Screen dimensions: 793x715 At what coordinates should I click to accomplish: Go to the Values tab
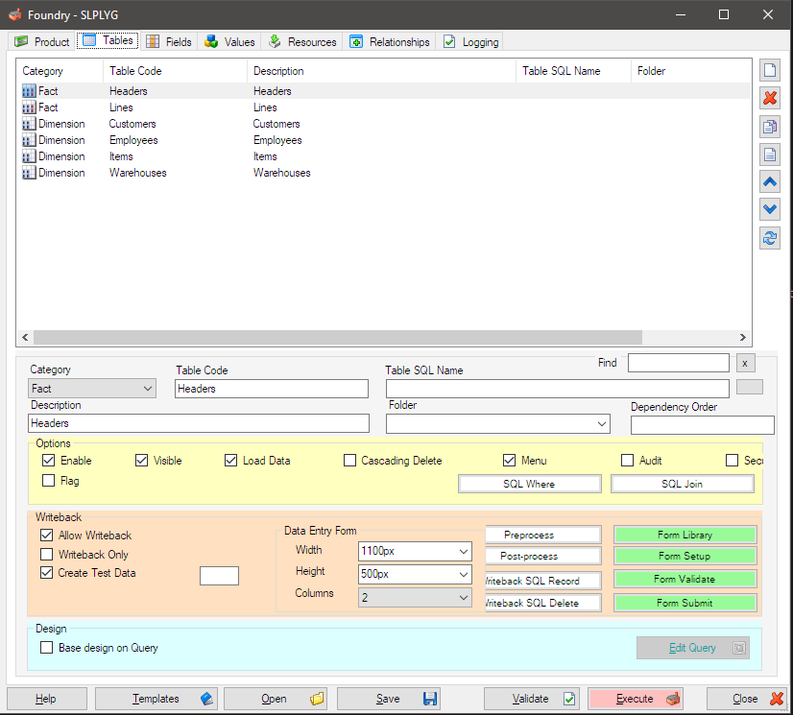tap(229, 41)
